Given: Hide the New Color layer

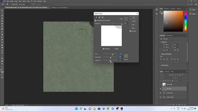Looking at the screenshot, I should tap(161, 89).
